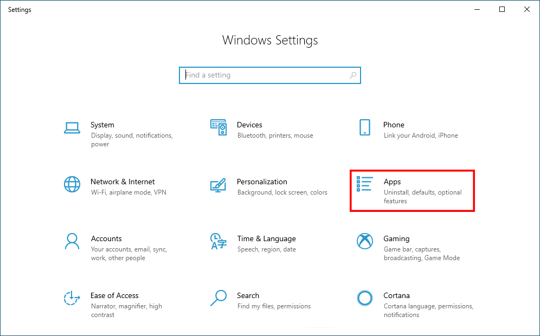Viewport: 540px width, 336px height.
Task: Select the Time & Language icon
Action: [x=218, y=241]
